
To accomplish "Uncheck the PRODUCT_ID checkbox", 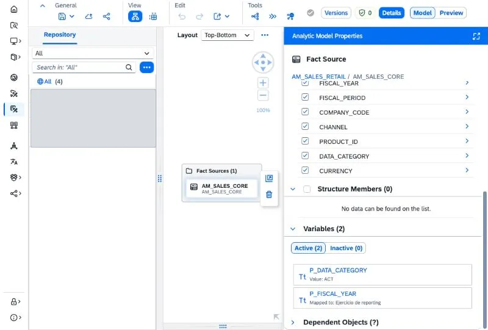I will (305, 141).
